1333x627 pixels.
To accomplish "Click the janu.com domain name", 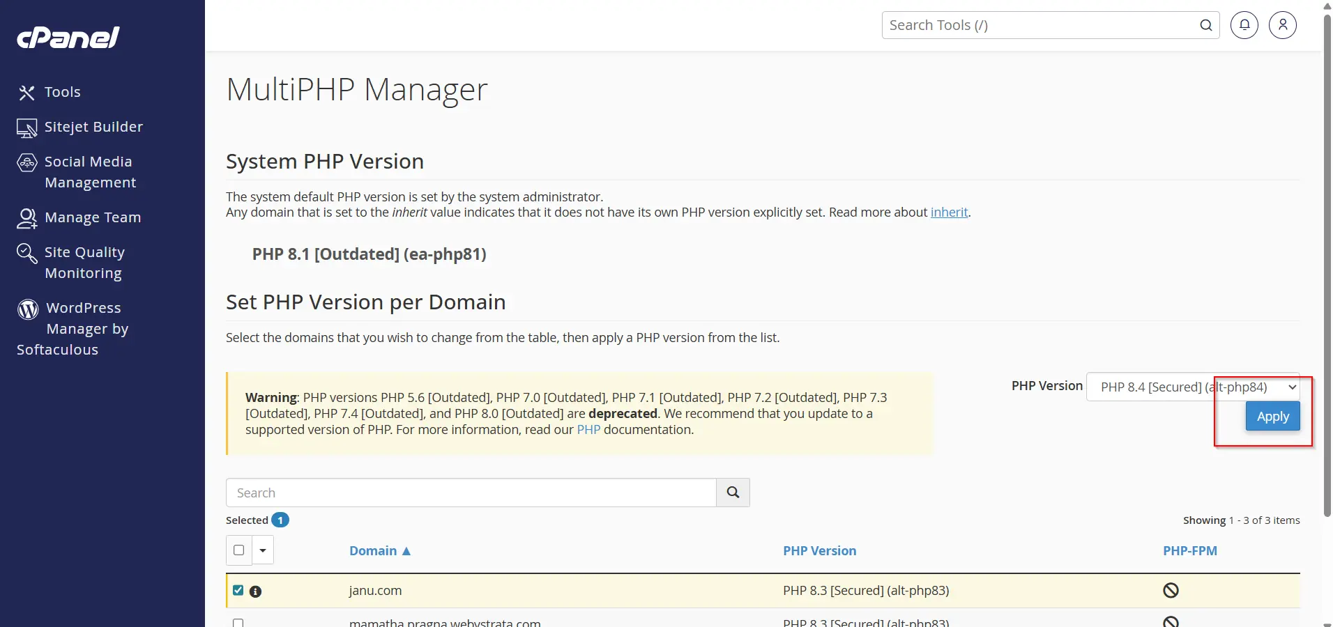I will click(x=375, y=591).
